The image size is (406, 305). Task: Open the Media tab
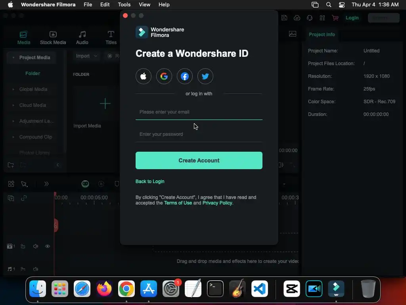coord(23,38)
